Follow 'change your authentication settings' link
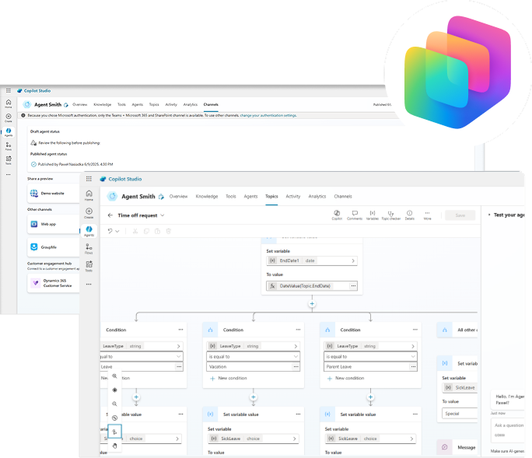Screen dimensions: 532x458 pyautogui.click(x=268, y=115)
